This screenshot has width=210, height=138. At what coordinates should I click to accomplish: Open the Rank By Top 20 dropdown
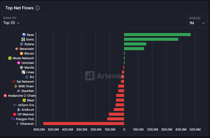point(11,23)
